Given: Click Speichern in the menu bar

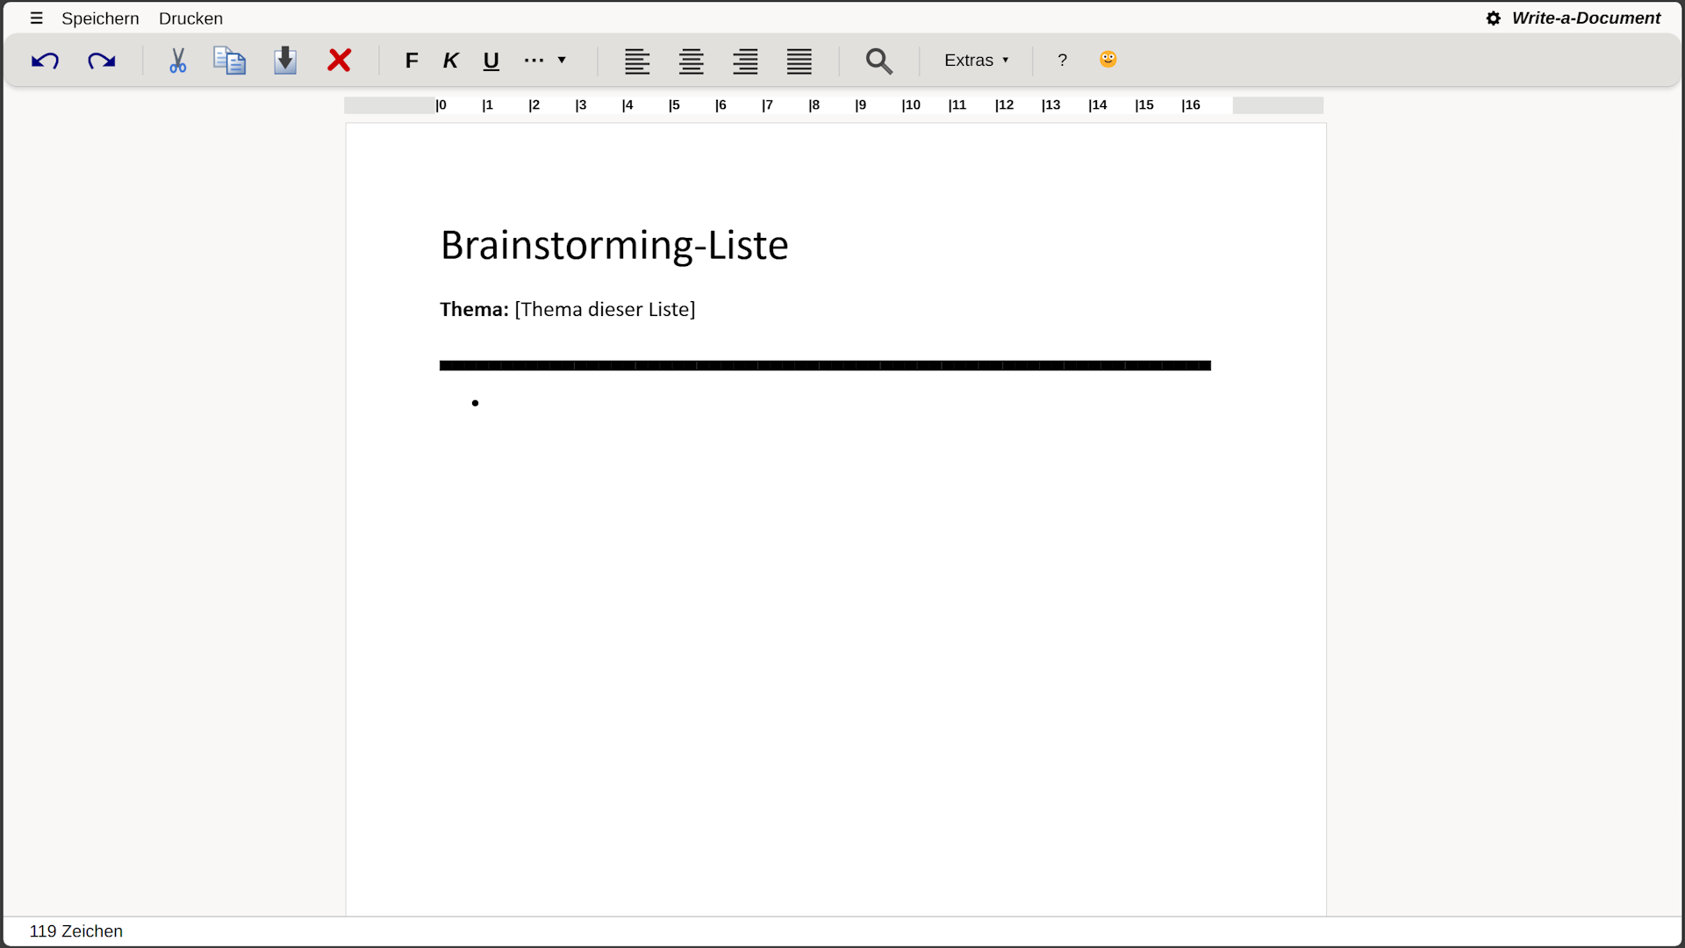Looking at the screenshot, I should click(x=100, y=18).
